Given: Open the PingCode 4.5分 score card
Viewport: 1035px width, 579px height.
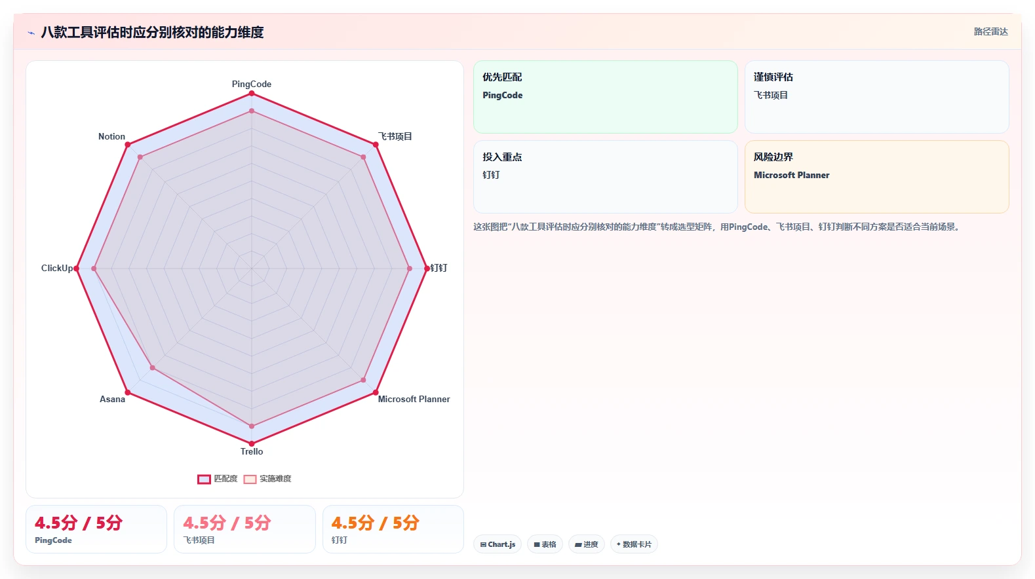Looking at the screenshot, I should 96,529.
